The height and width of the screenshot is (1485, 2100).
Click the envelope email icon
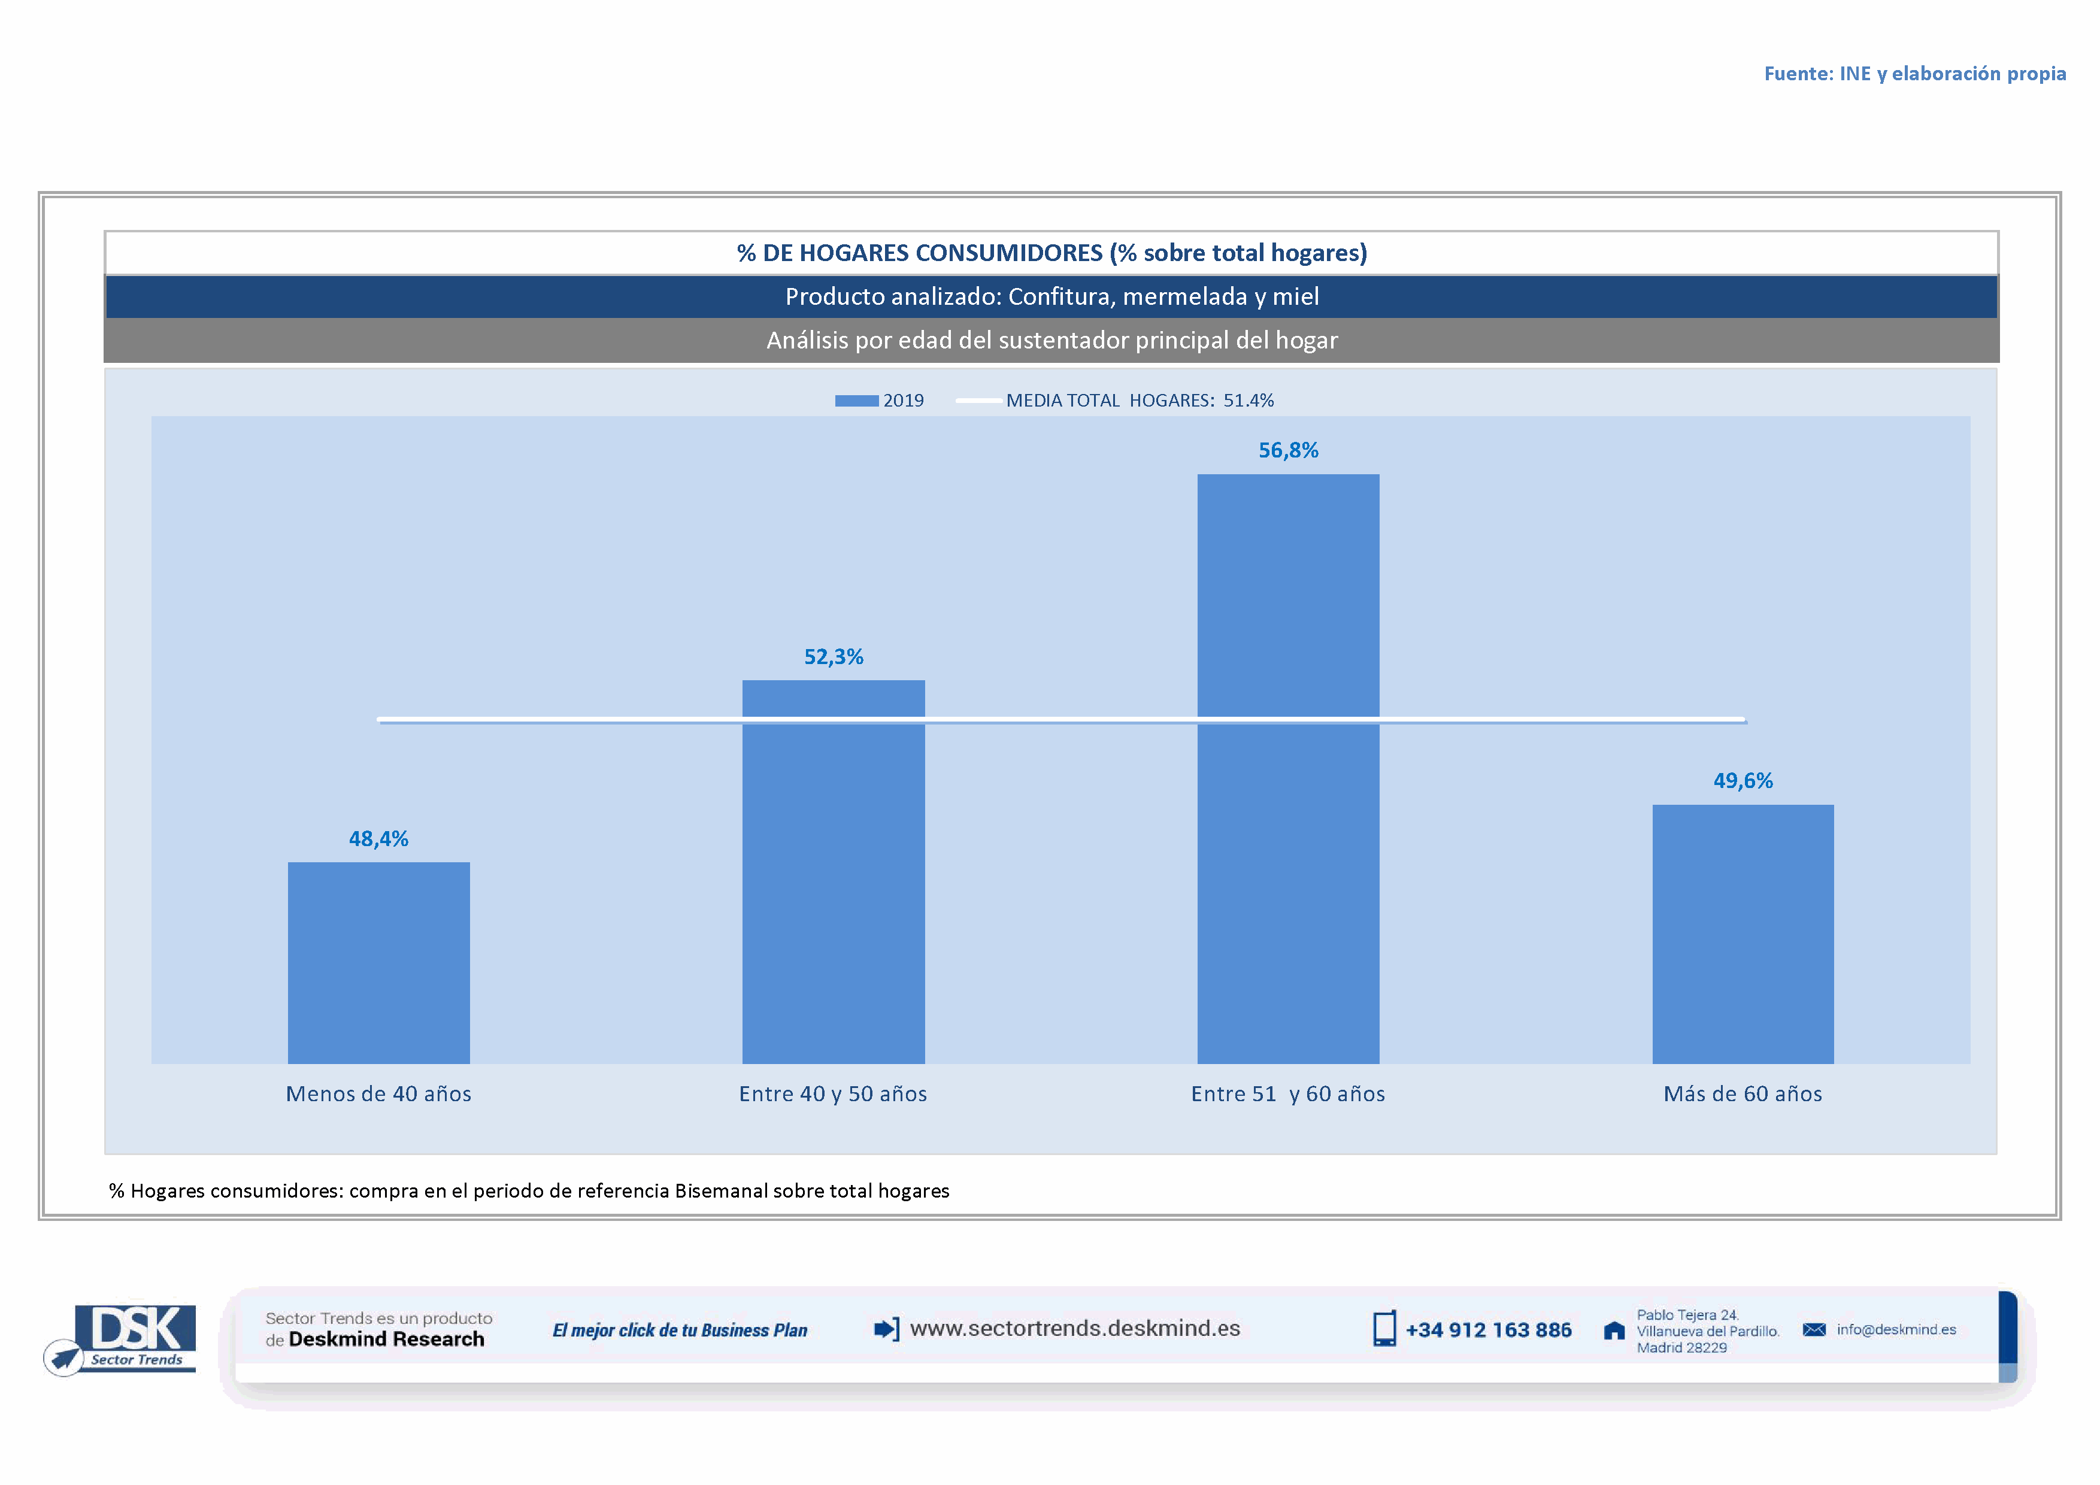point(1814,1329)
